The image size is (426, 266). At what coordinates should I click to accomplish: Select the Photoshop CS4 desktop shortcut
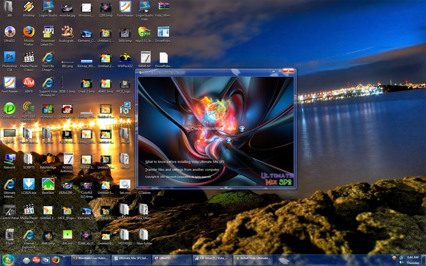pyautogui.click(x=9, y=61)
